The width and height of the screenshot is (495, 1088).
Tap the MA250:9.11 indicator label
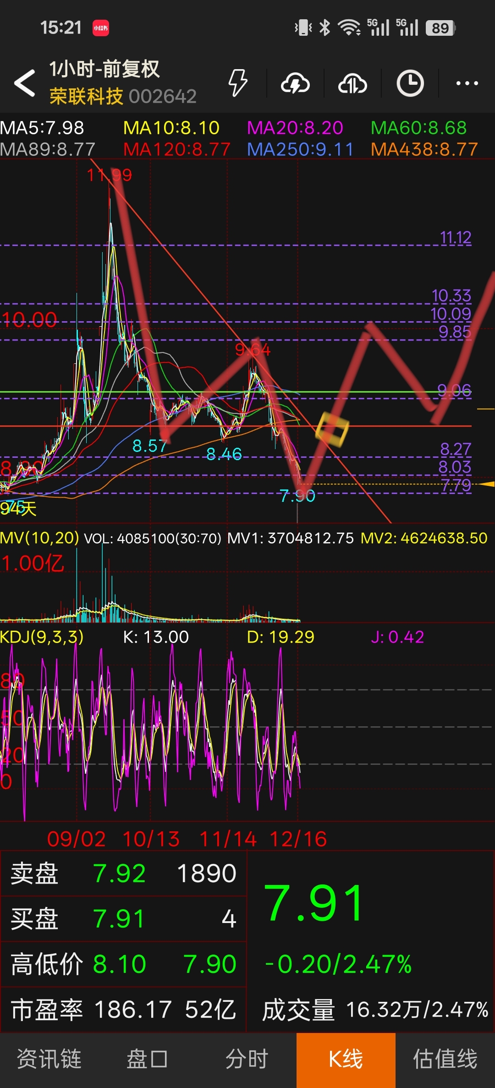coord(300,149)
